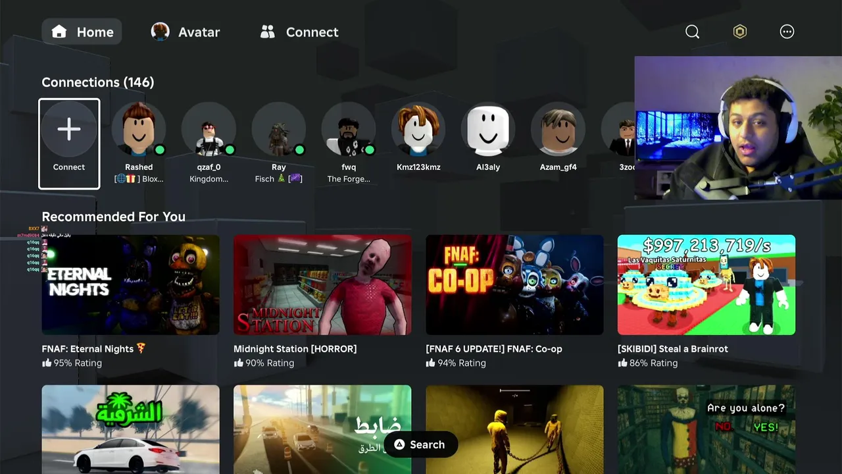Open the white car Arabic game thumbnail
The width and height of the screenshot is (842, 474).
[x=130, y=429]
